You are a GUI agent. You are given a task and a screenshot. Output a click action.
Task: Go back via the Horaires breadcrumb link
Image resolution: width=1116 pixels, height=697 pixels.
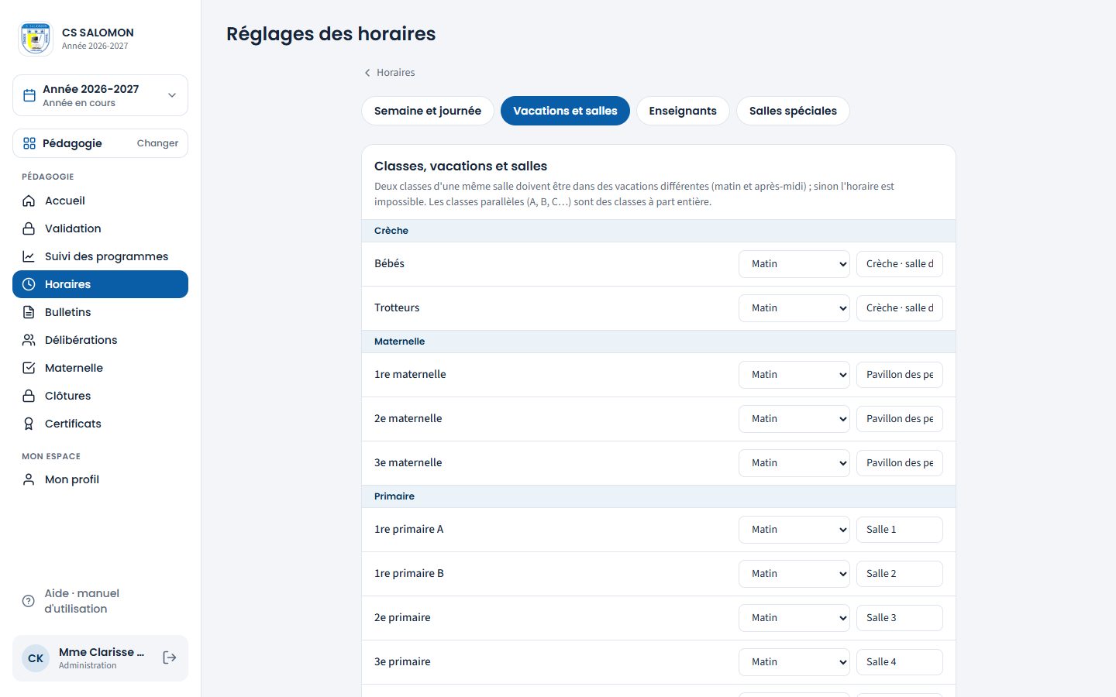point(389,73)
